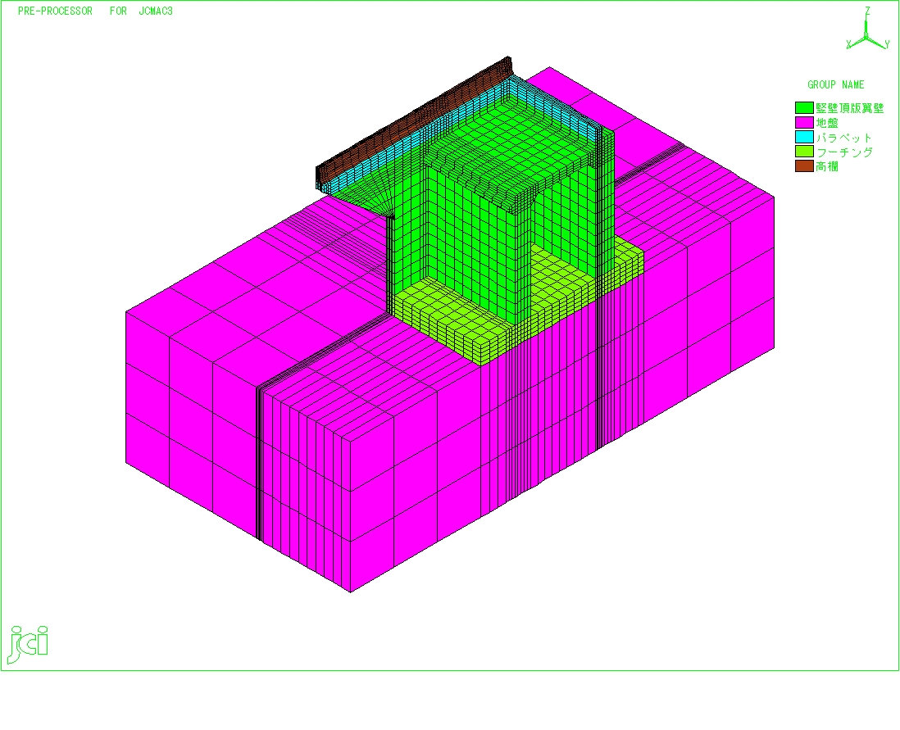Click the lime green footing mesh
Viewport: 900px width, 730px height.
click(x=459, y=328)
